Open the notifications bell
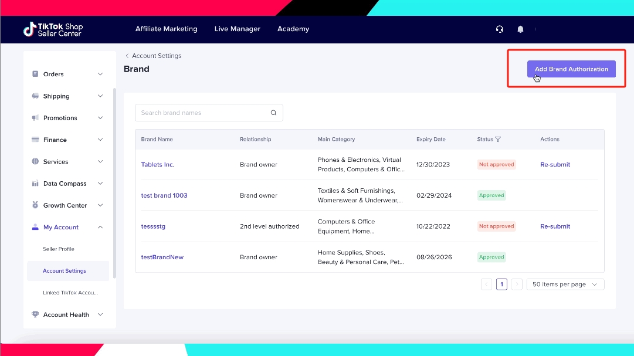The image size is (634, 356). click(520, 29)
